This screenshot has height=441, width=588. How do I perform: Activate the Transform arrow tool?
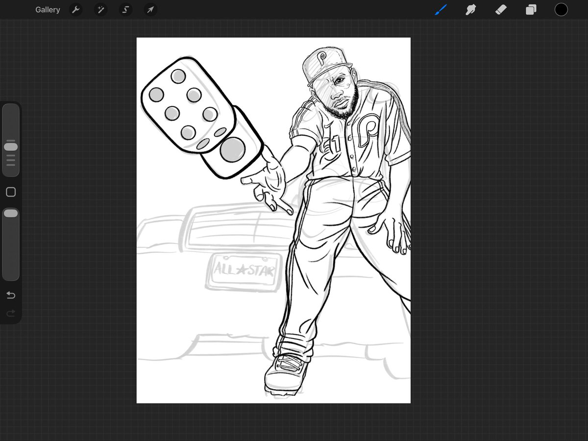[x=151, y=10]
